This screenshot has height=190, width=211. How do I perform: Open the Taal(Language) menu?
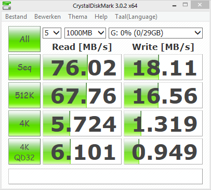(136, 17)
